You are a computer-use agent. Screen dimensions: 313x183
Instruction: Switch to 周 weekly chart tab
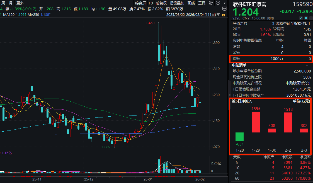[3, 3]
